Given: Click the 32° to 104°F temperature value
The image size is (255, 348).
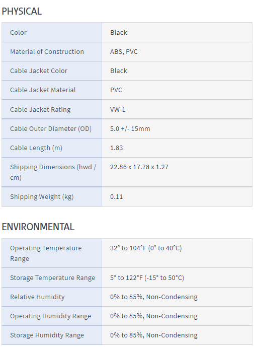Looking at the screenshot, I should pyautogui.click(x=146, y=248).
